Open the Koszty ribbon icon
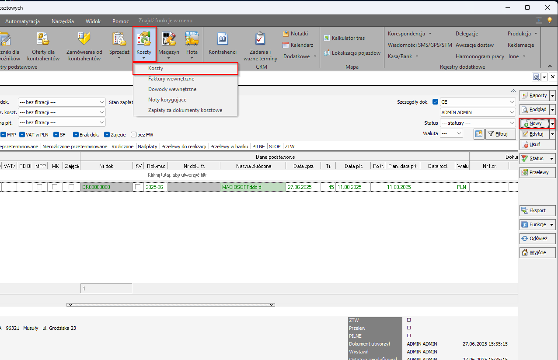The height and width of the screenshot is (360, 558). point(144,39)
